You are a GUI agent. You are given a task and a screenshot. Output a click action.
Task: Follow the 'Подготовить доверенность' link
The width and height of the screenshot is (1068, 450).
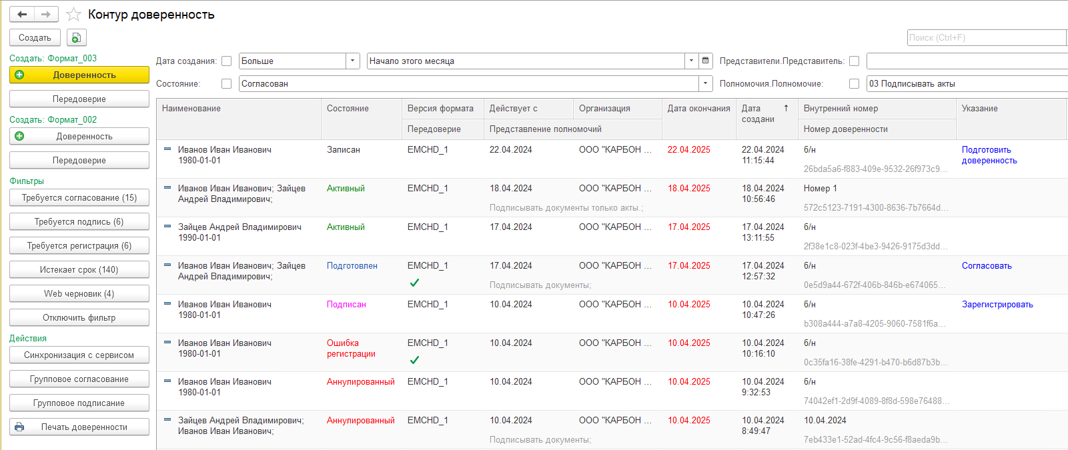(x=989, y=155)
